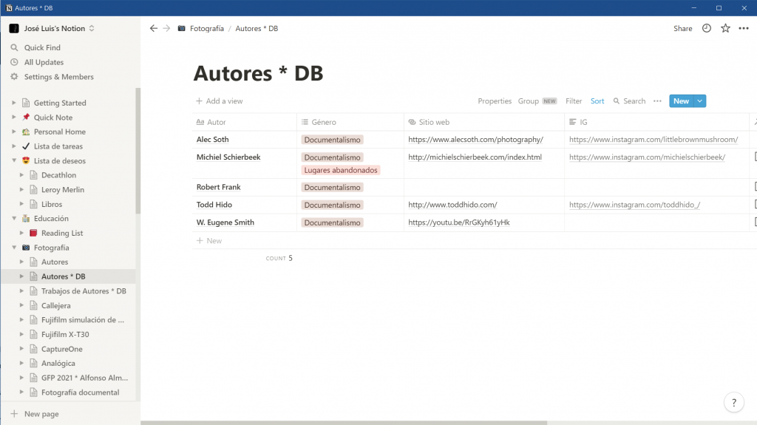Click the horizontal scrollbar at the bottom
Screen dimensions: 757x425
[344, 423]
